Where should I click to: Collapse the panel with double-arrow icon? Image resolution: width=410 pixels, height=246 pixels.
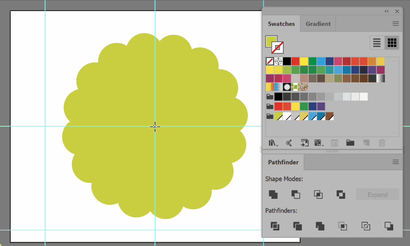pos(387,11)
